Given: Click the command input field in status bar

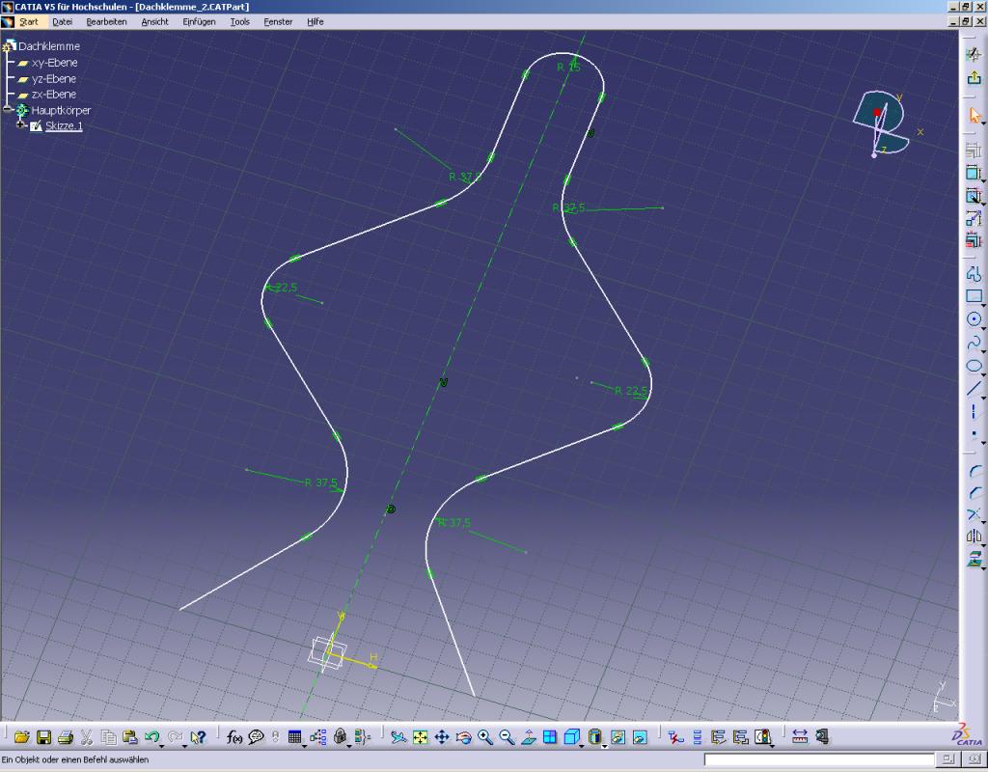Looking at the screenshot, I should coord(818,759).
